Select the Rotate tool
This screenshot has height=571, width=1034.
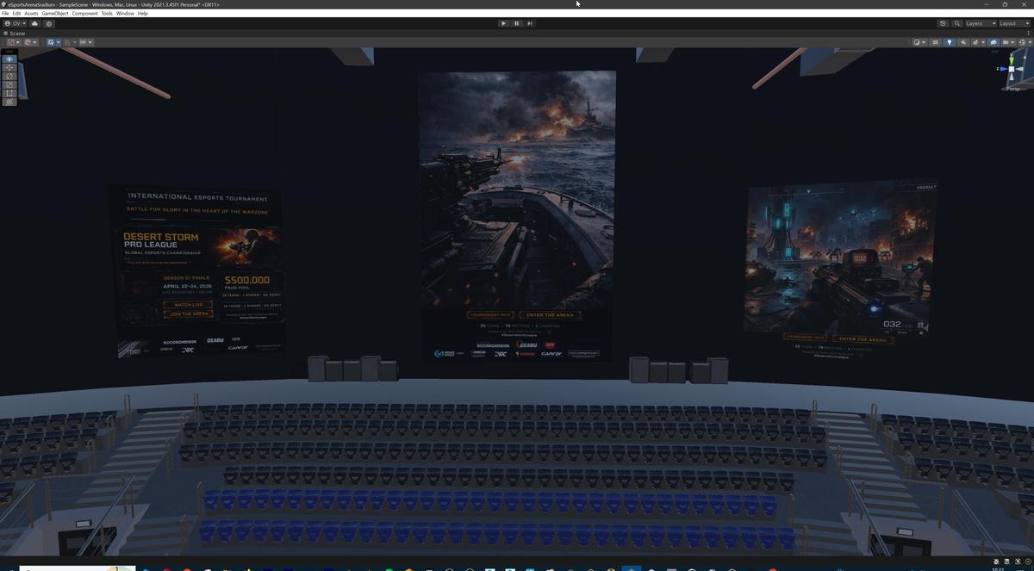pos(9,77)
